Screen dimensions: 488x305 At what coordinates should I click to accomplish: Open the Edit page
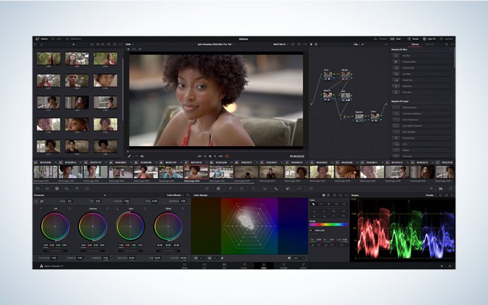[224, 266]
